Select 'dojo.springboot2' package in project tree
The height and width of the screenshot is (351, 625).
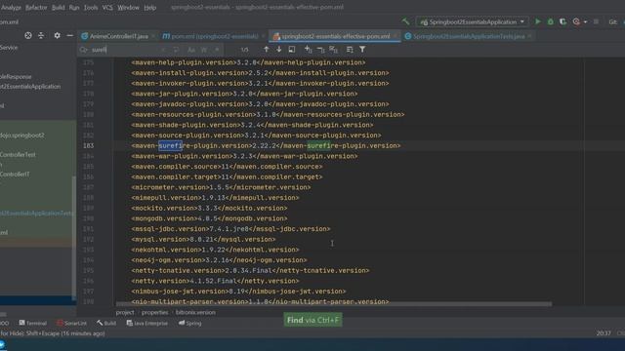[x=22, y=136]
